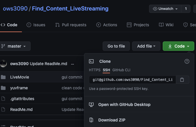Choose Open with GitHub Desktop
The image size is (196, 127).
click(x=124, y=105)
